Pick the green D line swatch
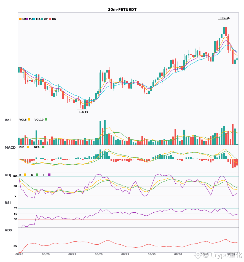The image size is (244, 262). pos(37,175)
